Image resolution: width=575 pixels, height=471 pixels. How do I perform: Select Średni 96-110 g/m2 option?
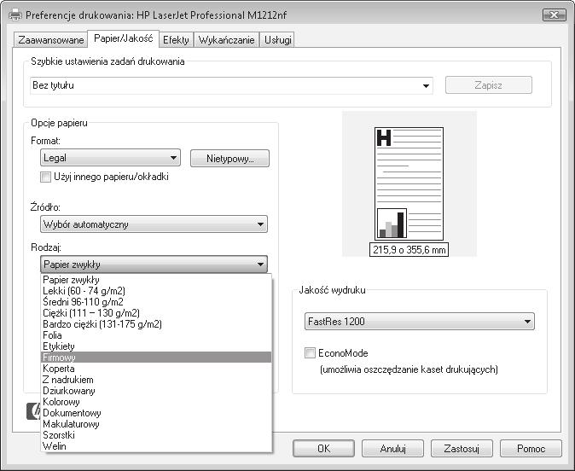tap(156, 302)
